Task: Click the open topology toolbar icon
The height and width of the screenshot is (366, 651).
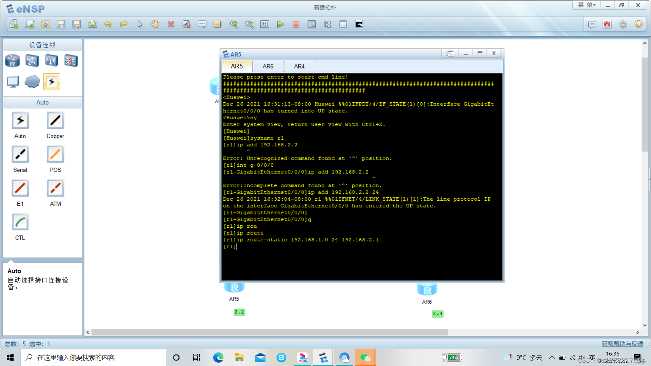Action: coord(45,24)
